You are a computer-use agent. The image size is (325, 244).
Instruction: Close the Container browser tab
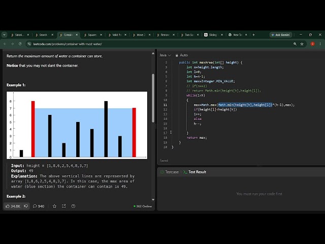pos(77,35)
